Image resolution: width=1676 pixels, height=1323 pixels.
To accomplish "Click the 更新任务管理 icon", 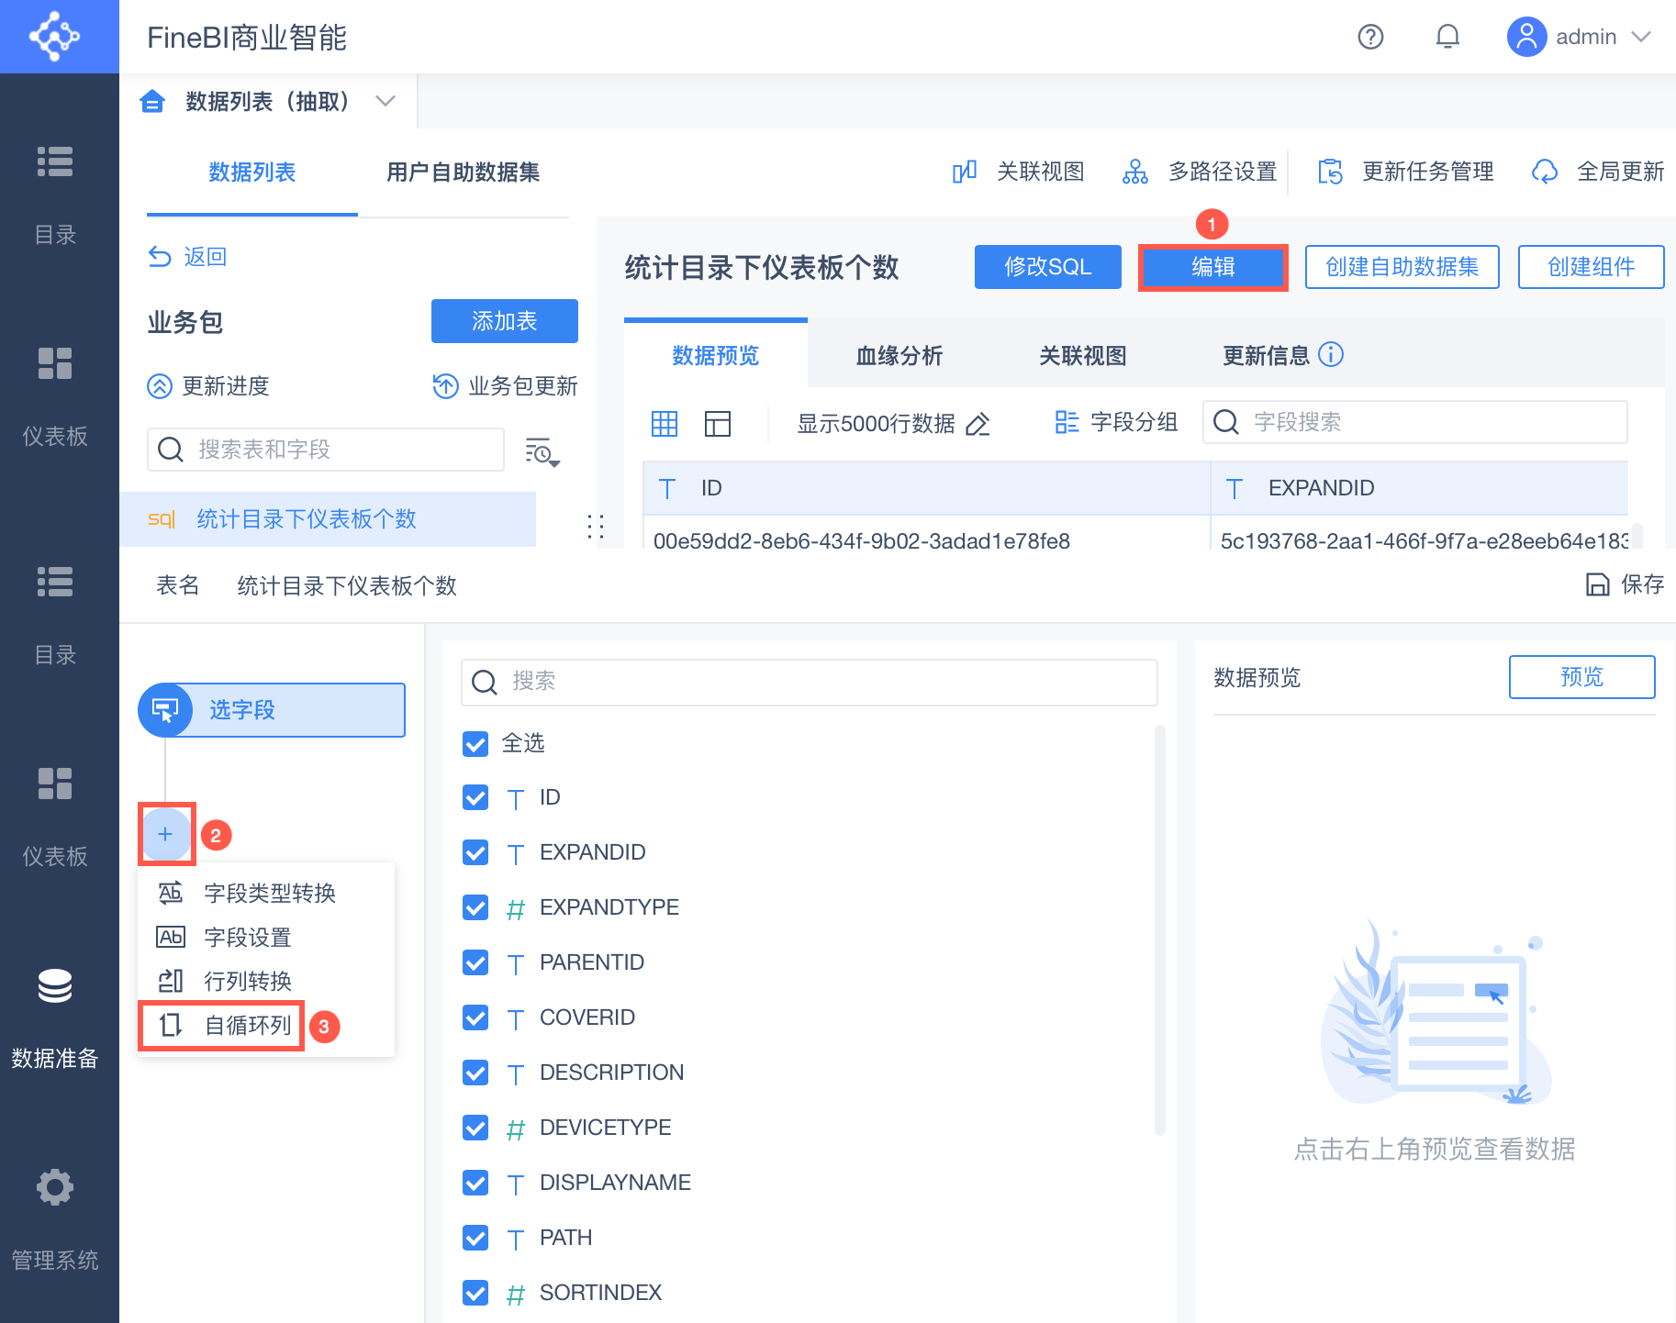I will point(1330,172).
